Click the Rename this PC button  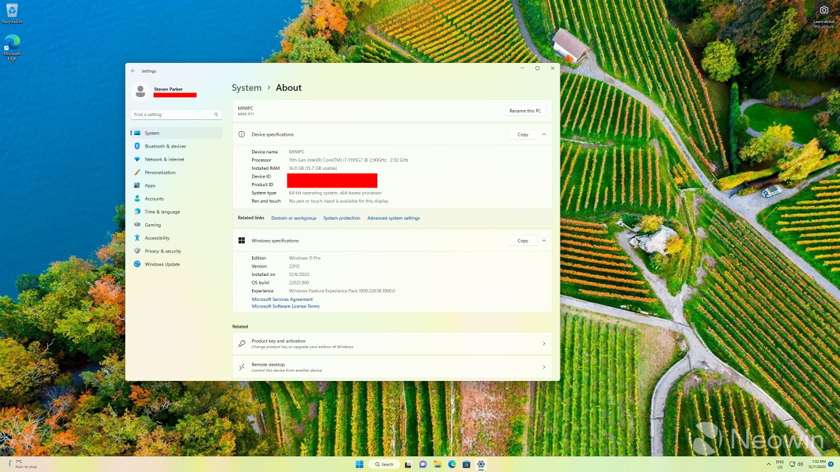pos(525,111)
